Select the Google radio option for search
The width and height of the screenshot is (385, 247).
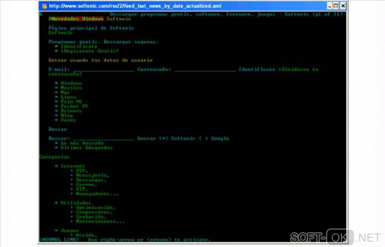click(203, 138)
